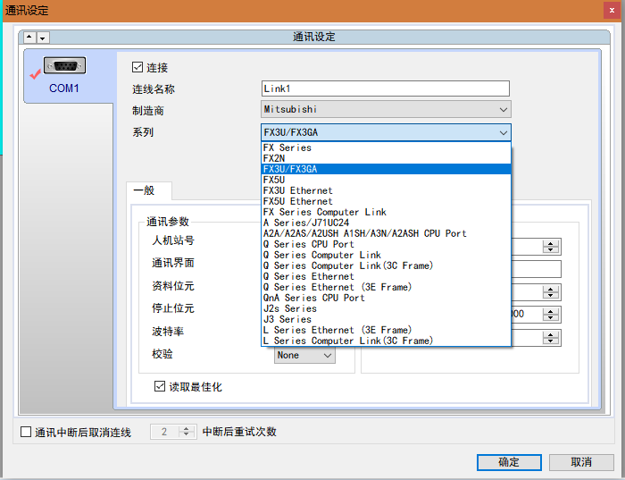Enable the 读取最佳化 checkbox
The image size is (625, 480).
[x=161, y=387]
